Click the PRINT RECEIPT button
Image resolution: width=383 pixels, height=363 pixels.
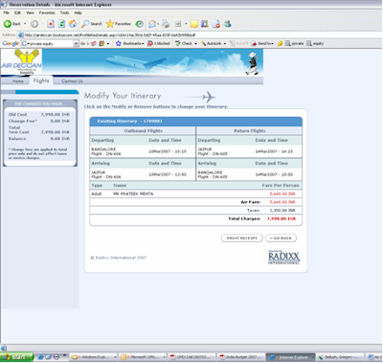pos(242,238)
